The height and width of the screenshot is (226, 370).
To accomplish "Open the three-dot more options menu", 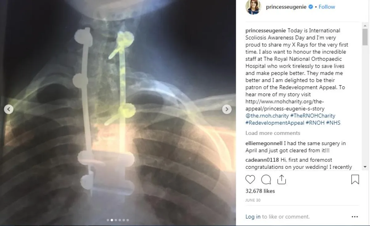I will pyautogui.click(x=355, y=217).
